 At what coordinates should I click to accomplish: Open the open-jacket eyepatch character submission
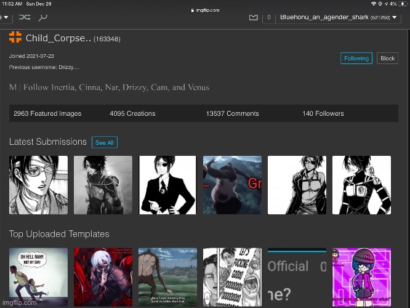[297, 185]
